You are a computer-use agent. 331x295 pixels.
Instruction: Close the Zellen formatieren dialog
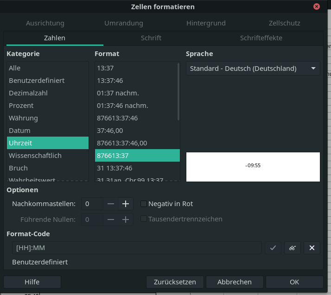pos(317,6)
